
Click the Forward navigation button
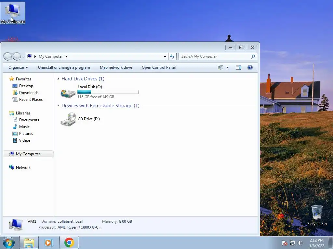[x=17, y=56]
